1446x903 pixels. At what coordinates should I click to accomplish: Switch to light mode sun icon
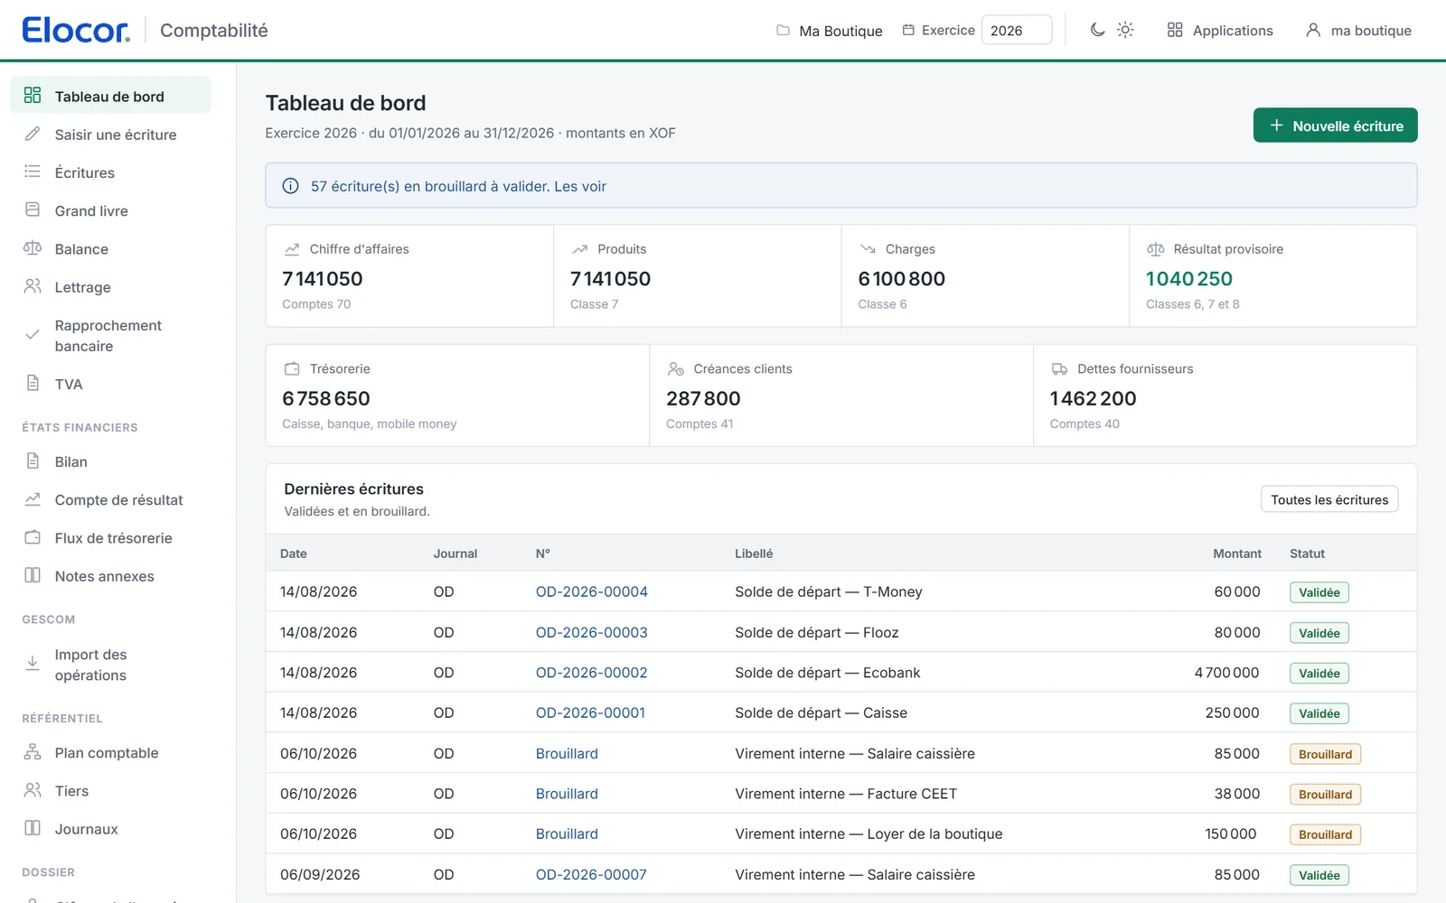coord(1125,30)
